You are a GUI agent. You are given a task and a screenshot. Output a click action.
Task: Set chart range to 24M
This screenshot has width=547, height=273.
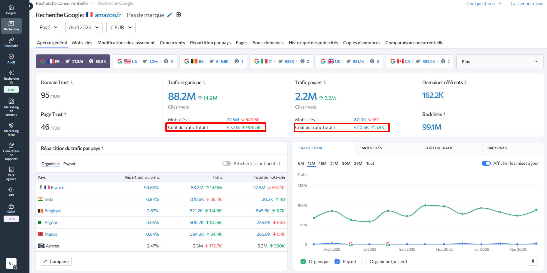point(334,164)
